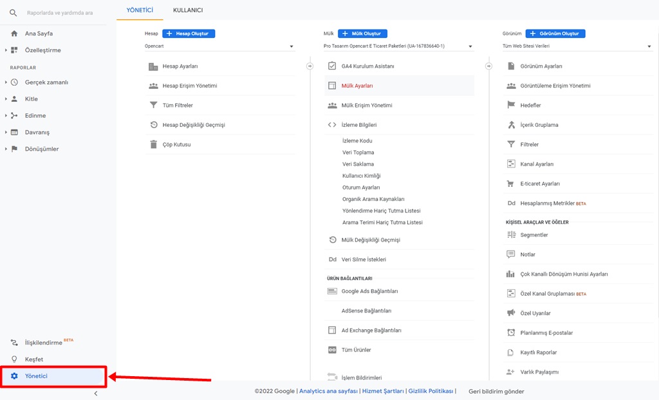Switch to the YÖNETİCİ tab
The height and width of the screenshot is (400, 659).
[x=140, y=10]
